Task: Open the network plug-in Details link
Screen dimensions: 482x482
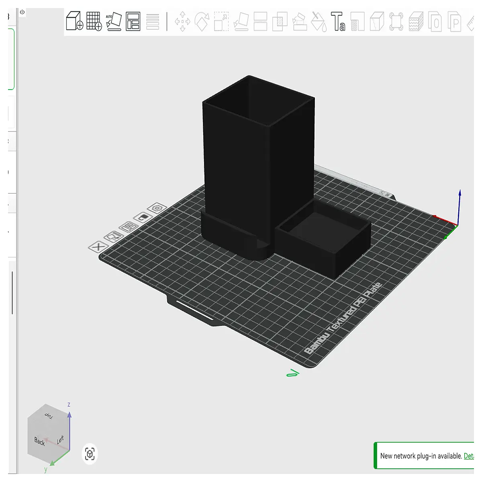Action: 469,456
